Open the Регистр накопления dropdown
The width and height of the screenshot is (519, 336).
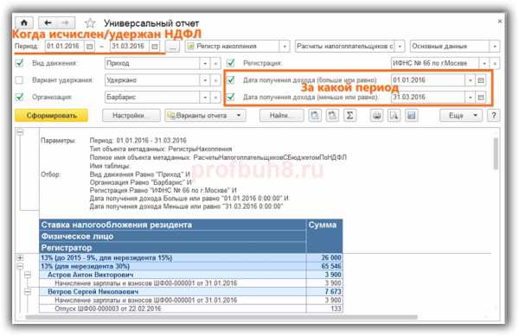[x=285, y=47]
